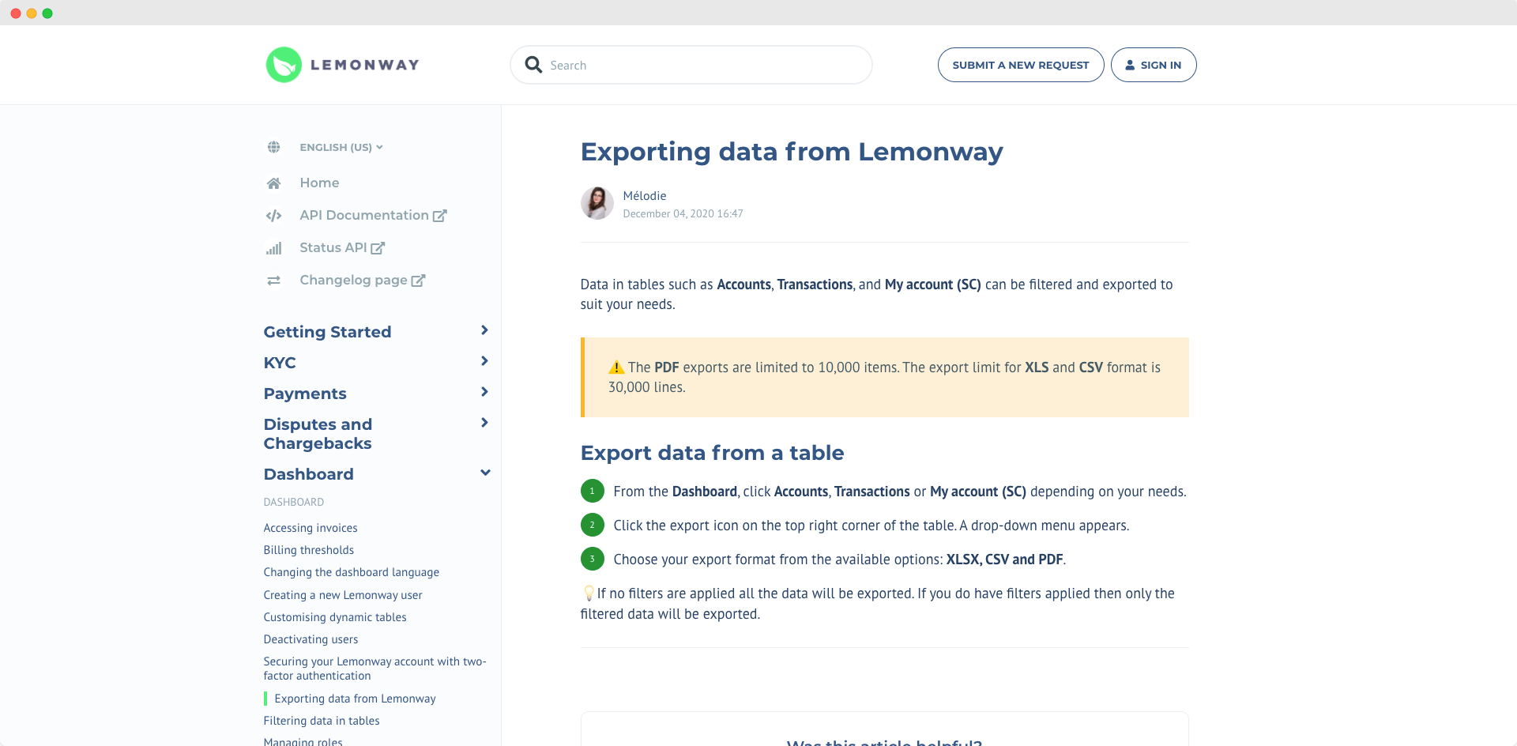Open Status API navigation link
This screenshot has height=746, width=1517.
click(x=333, y=247)
